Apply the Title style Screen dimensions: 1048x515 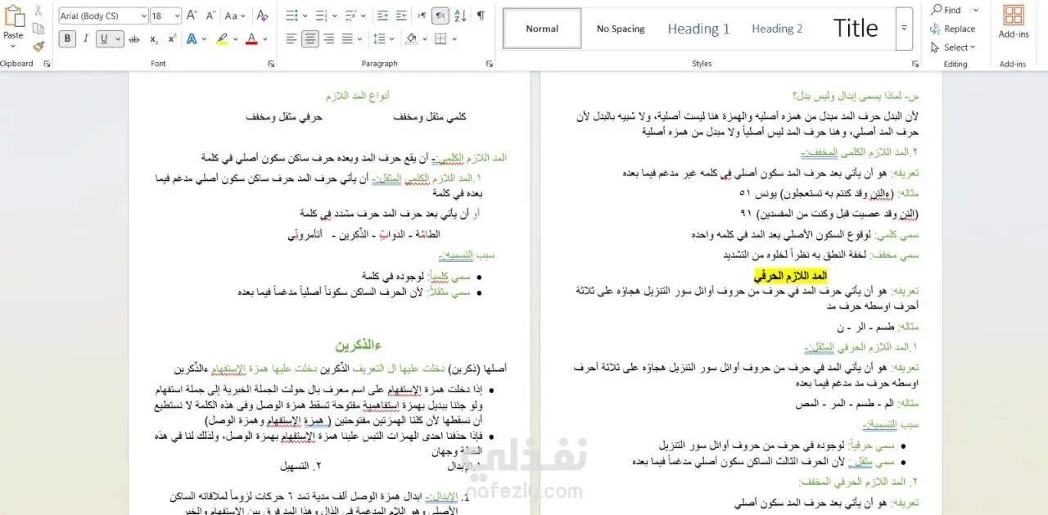pos(856,29)
